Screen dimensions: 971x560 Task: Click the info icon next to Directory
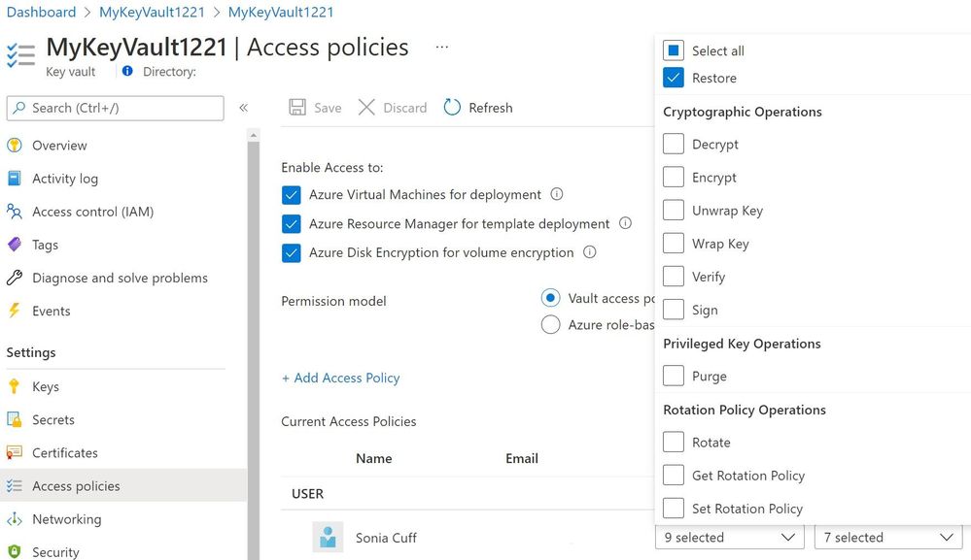(127, 71)
